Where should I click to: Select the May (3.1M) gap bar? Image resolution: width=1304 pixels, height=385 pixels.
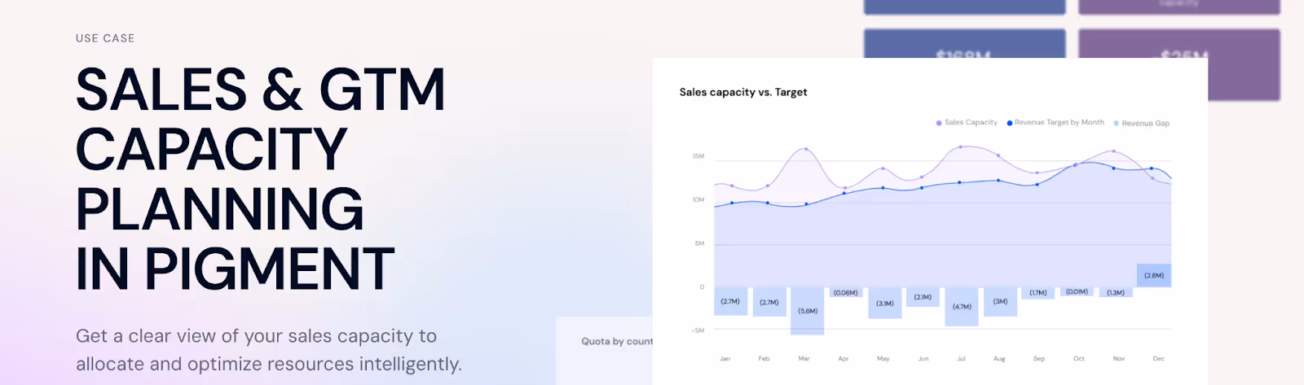click(885, 303)
